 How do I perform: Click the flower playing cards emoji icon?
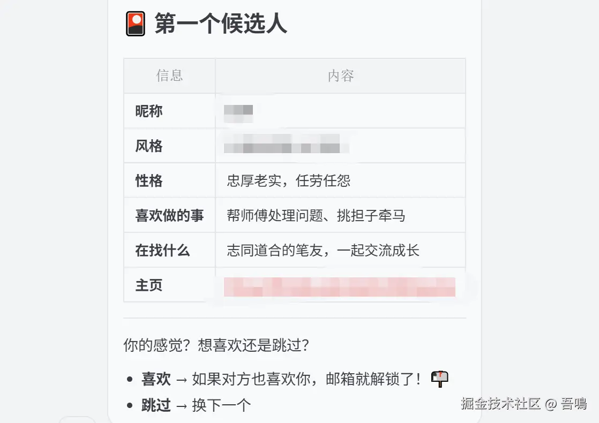pyautogui.click(x=136, y=24)
